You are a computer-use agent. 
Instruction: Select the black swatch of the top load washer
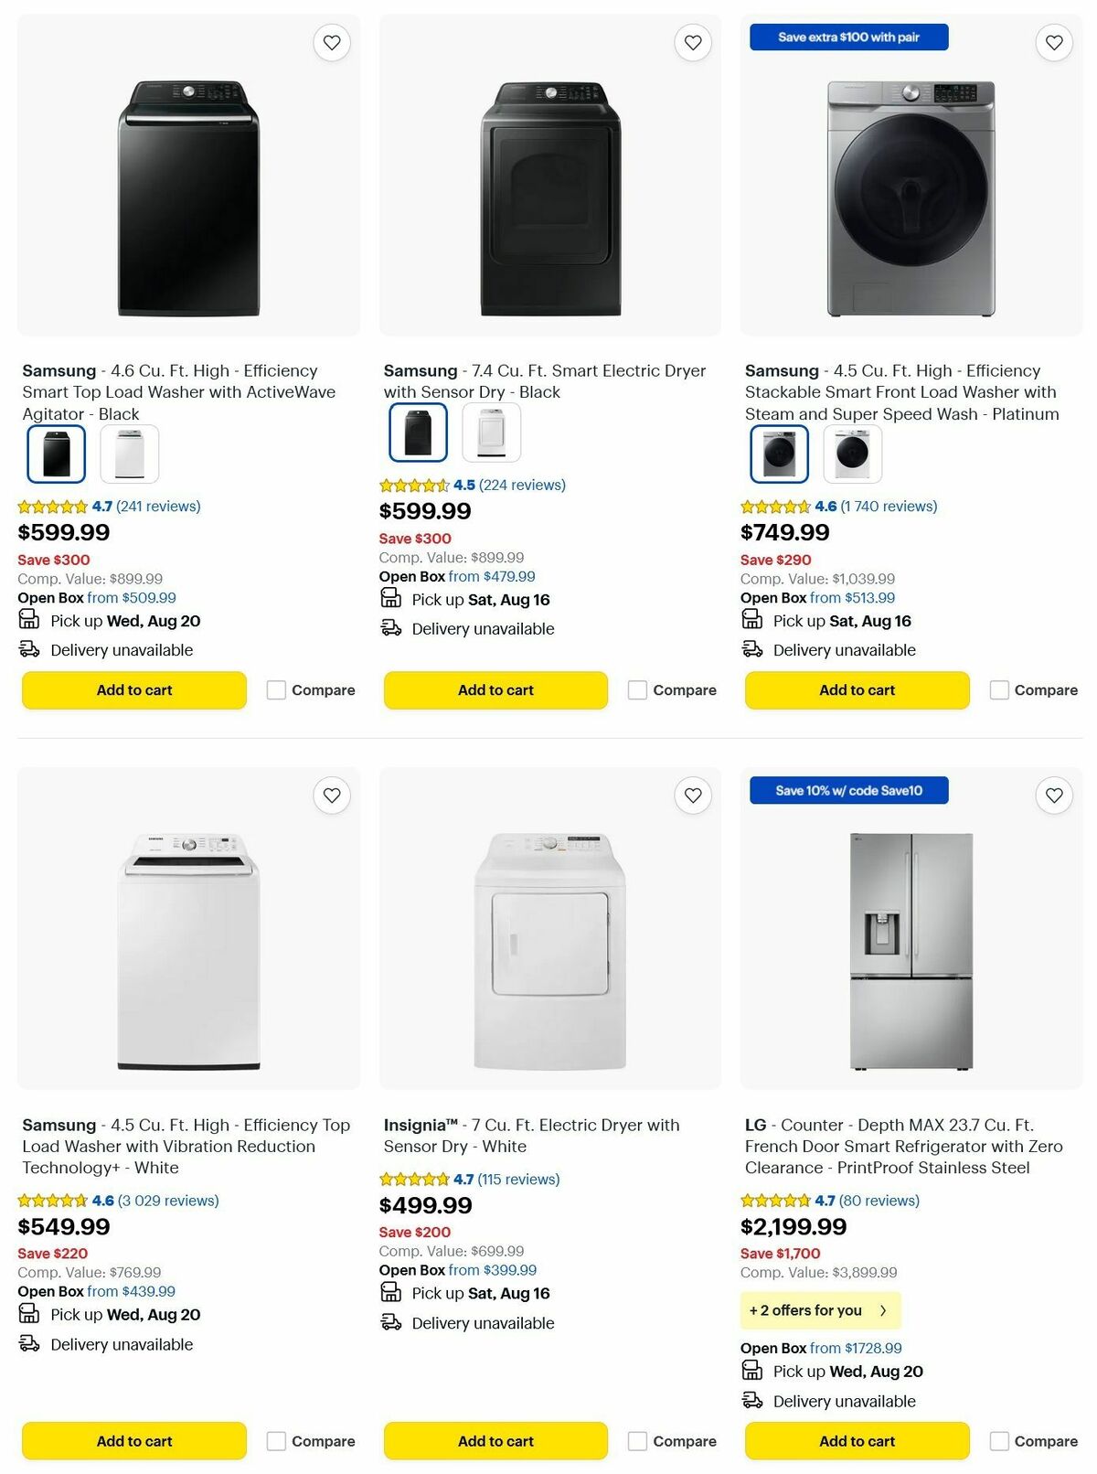pyautogui.click(x=56, y=454)
